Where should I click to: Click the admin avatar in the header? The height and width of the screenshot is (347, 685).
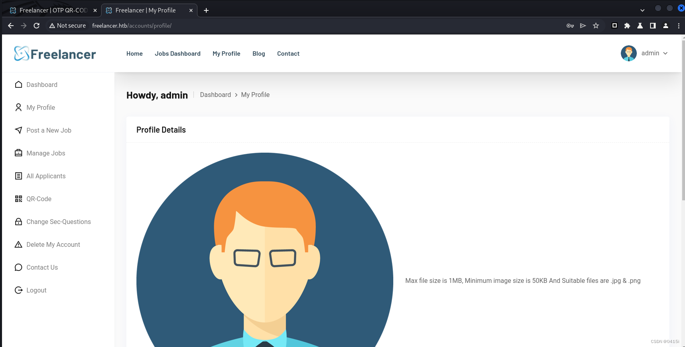(628, 53)
